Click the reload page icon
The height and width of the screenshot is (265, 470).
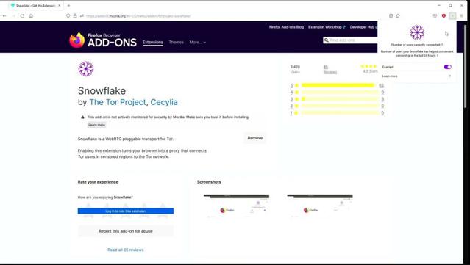pyautogui.click(x=22, y=16)
